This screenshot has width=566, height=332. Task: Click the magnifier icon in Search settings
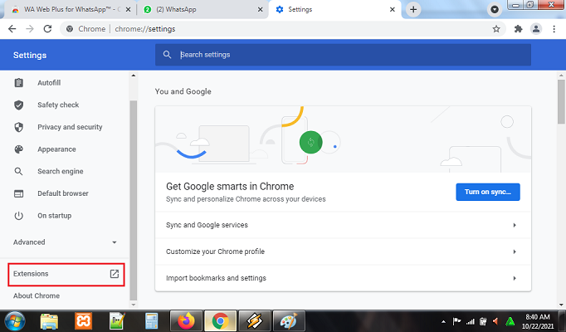point(167,55)
